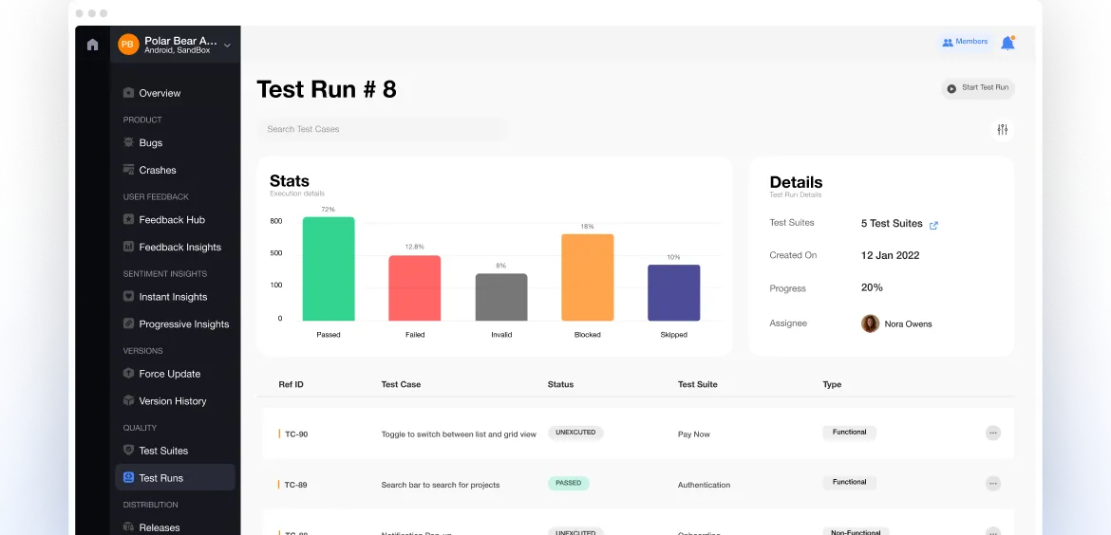Screen dimensions: 1111x535
Task: Click the orange Blocked bar in chart
Action: [x=587, y=277]
